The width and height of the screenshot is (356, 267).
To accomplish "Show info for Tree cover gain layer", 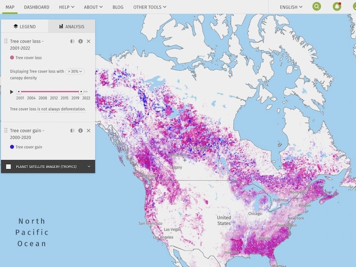I will [81, 130].
